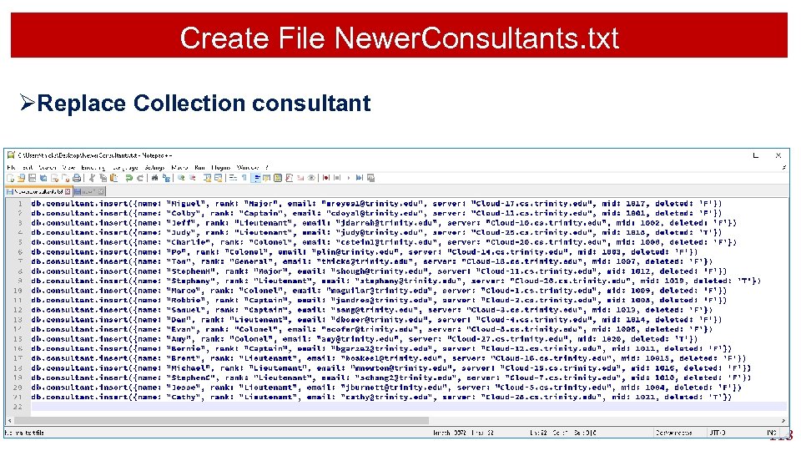Click the Playback macro icon

[x=349, y=178]
